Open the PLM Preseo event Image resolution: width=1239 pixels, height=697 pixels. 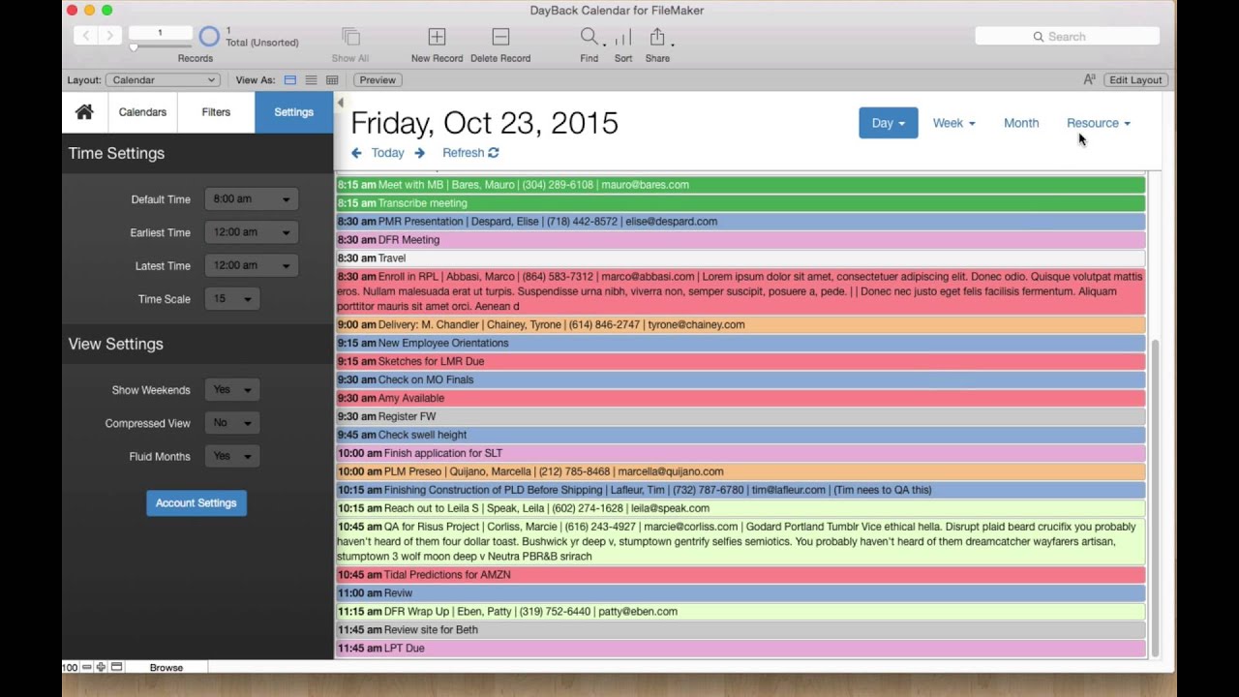click(740, 472)
